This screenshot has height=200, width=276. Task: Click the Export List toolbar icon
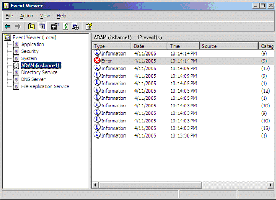point(75,26)
